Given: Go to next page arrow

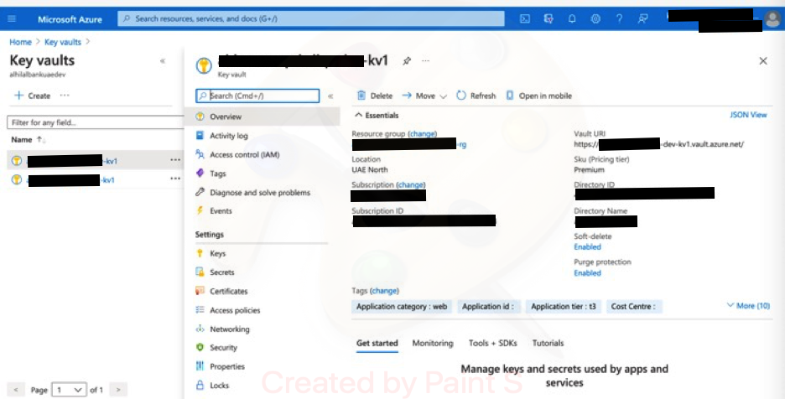Looking at the screenshot, I should pyautogui.click(x=118, y=390).
